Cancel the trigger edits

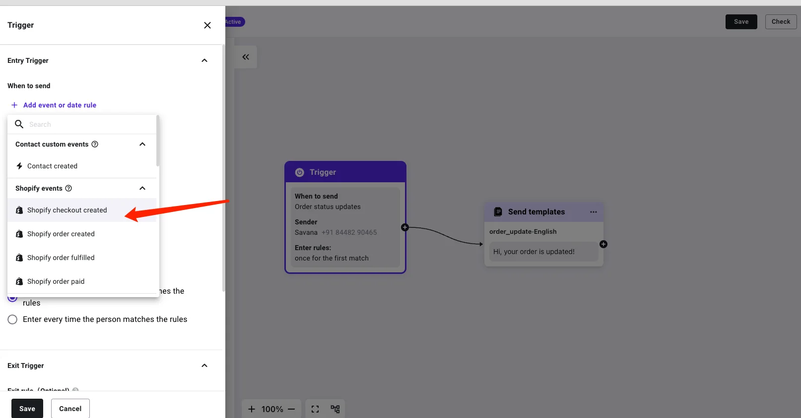tap(70, 409)
